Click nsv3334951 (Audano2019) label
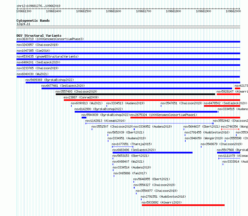Viewport: 248px width, 216px height. tap(127, 138)
